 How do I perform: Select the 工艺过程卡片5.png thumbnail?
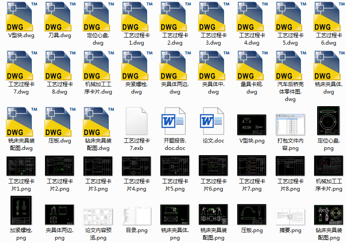click(x=175, y=166)
